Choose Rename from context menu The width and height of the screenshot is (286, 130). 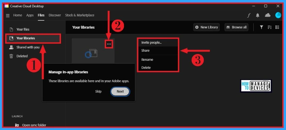coord(158,60)
